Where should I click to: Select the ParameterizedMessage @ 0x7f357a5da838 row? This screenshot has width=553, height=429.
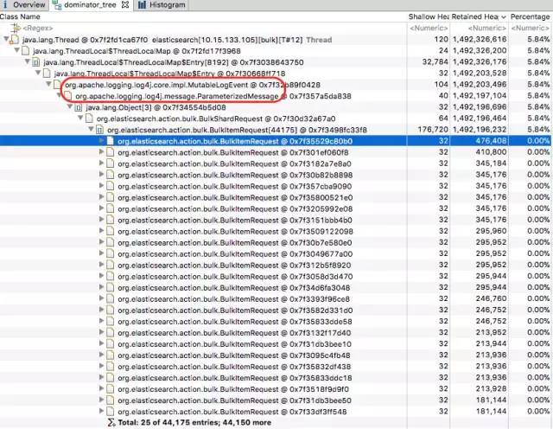tap(276, 96)
